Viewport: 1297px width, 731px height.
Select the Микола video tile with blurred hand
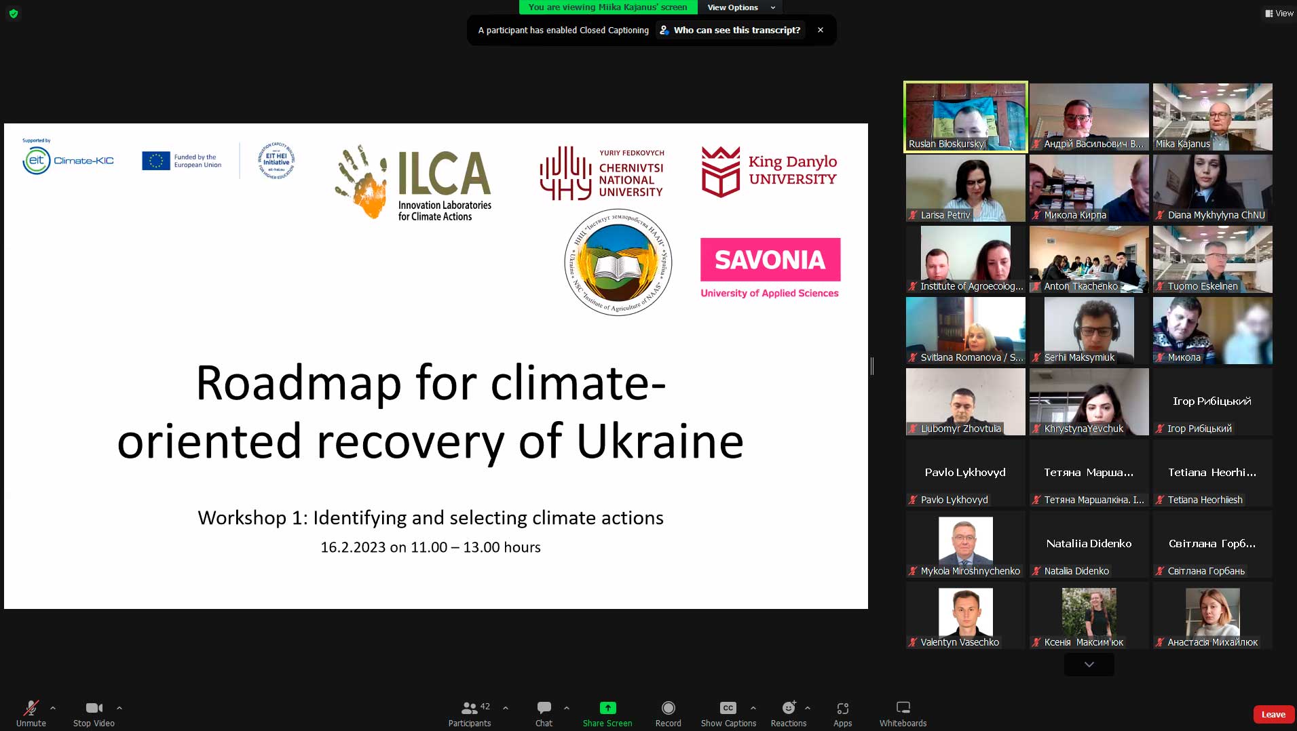1213,330
